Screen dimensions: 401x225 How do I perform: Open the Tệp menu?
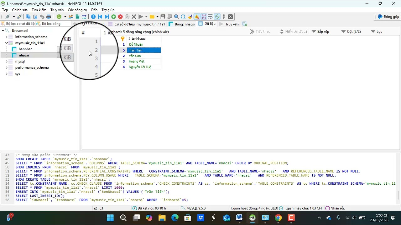point(5,10)
